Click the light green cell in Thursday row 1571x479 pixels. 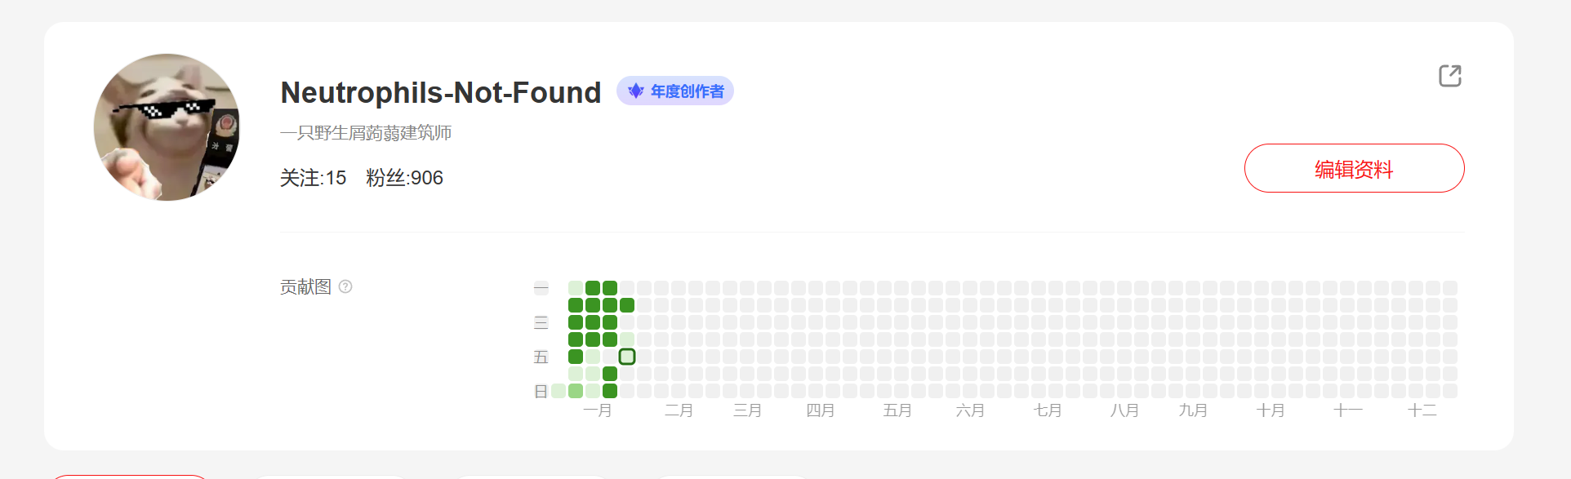point(627,339)
